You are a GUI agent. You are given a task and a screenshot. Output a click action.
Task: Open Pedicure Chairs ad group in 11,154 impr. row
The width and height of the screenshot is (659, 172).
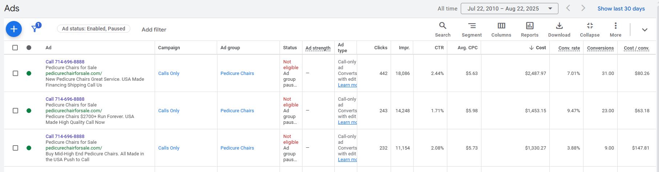point(237,148)
